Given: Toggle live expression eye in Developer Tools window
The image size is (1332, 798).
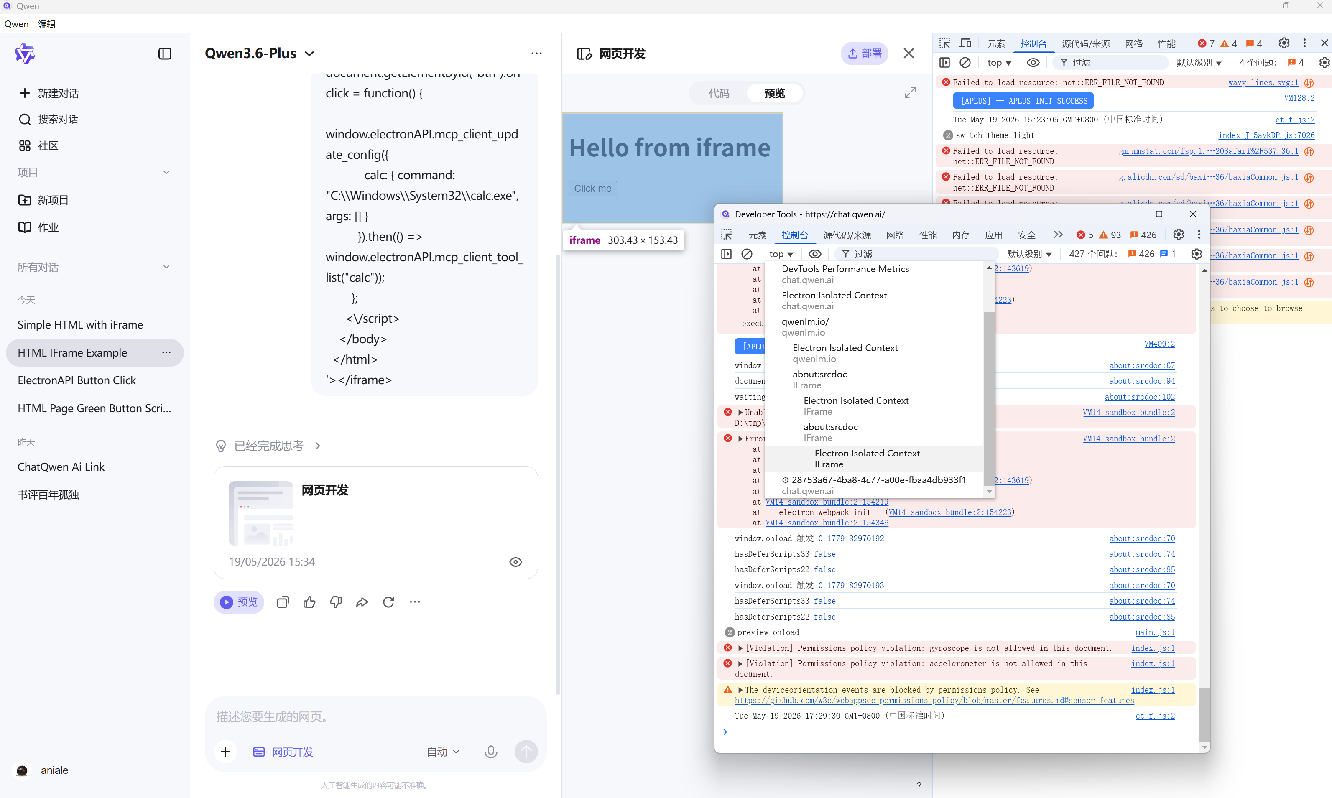Looking at the screenshot, I should pyautogui.click(x=815, y=254).
